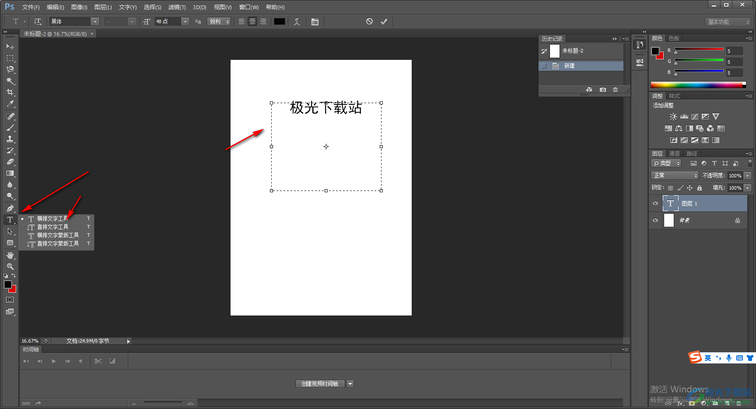Open anti-aliasing dropdown 锐利

click(x=219, y=21)
